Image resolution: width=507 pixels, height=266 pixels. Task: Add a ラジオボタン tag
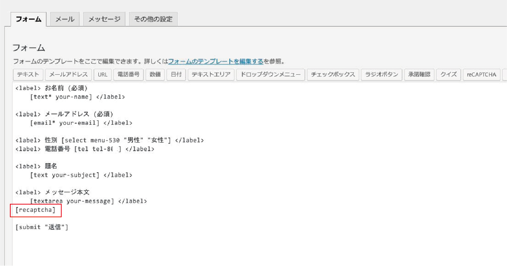[x=382, y=75]
